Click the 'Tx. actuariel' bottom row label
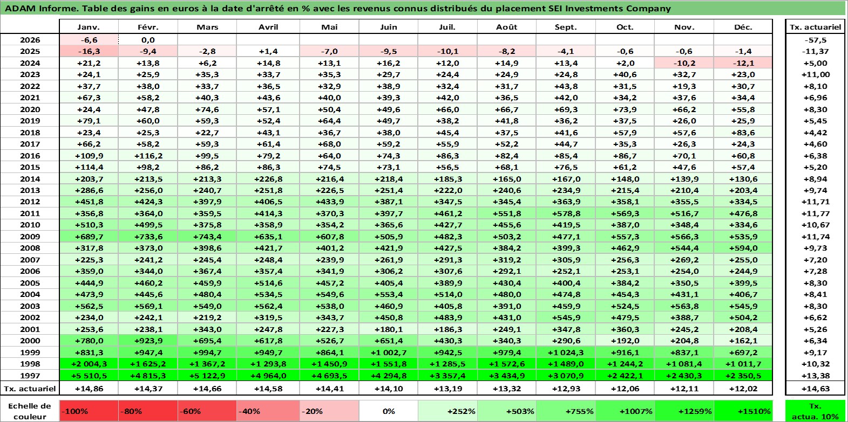The image size is (848, 422). pyautogui.click(x=30, y=389)
